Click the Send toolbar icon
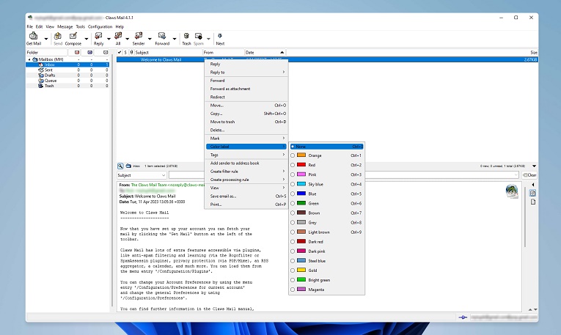561x335 pixels. (58, 36)
